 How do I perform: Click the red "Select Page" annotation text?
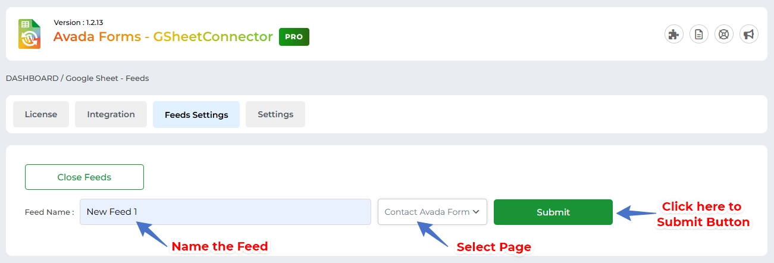[493, 246]
